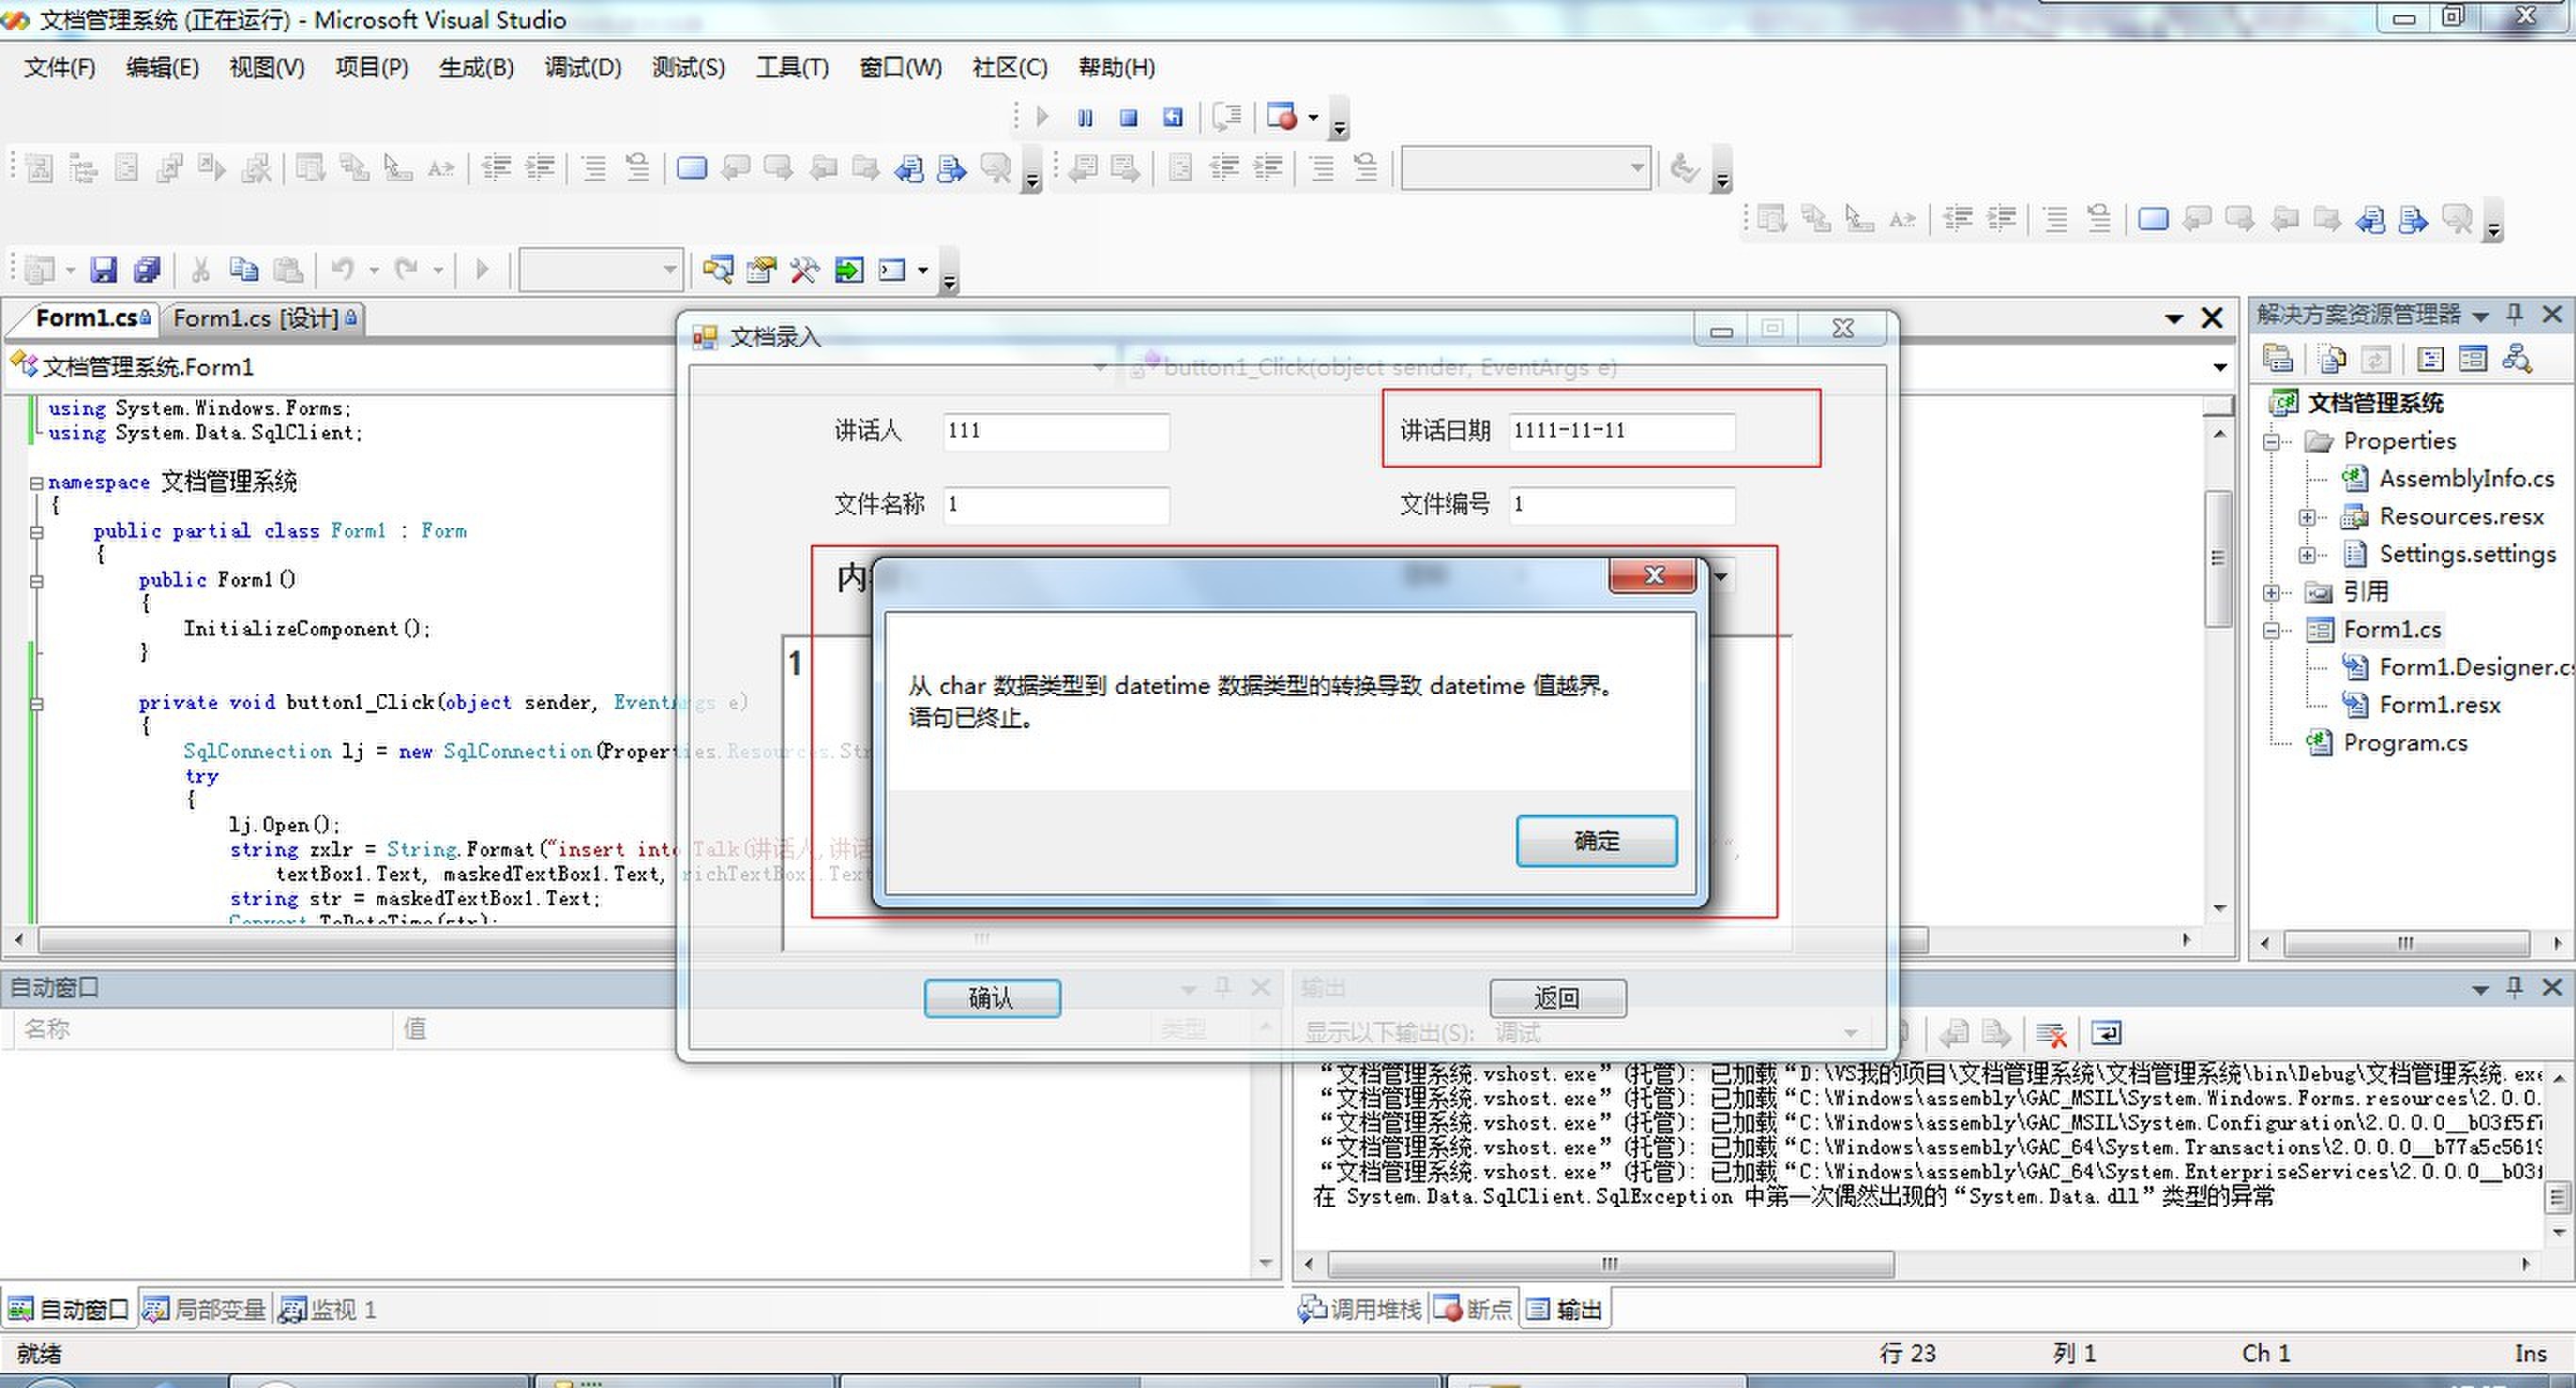The width and height of the screenshot is (2576, 1388).
Task: Click the code editor vertical scrollbar thumb
Action: pos(2218,557)
